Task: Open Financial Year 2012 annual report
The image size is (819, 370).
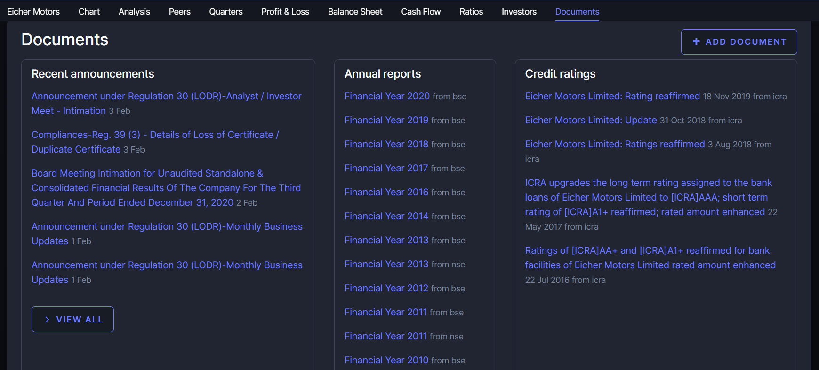Action: pos(386,288)
